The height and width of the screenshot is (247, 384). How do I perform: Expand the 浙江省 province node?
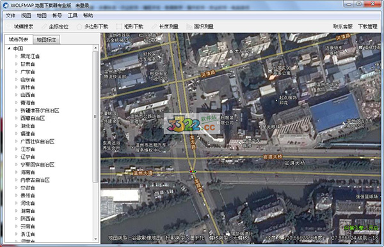pos(17,234)
